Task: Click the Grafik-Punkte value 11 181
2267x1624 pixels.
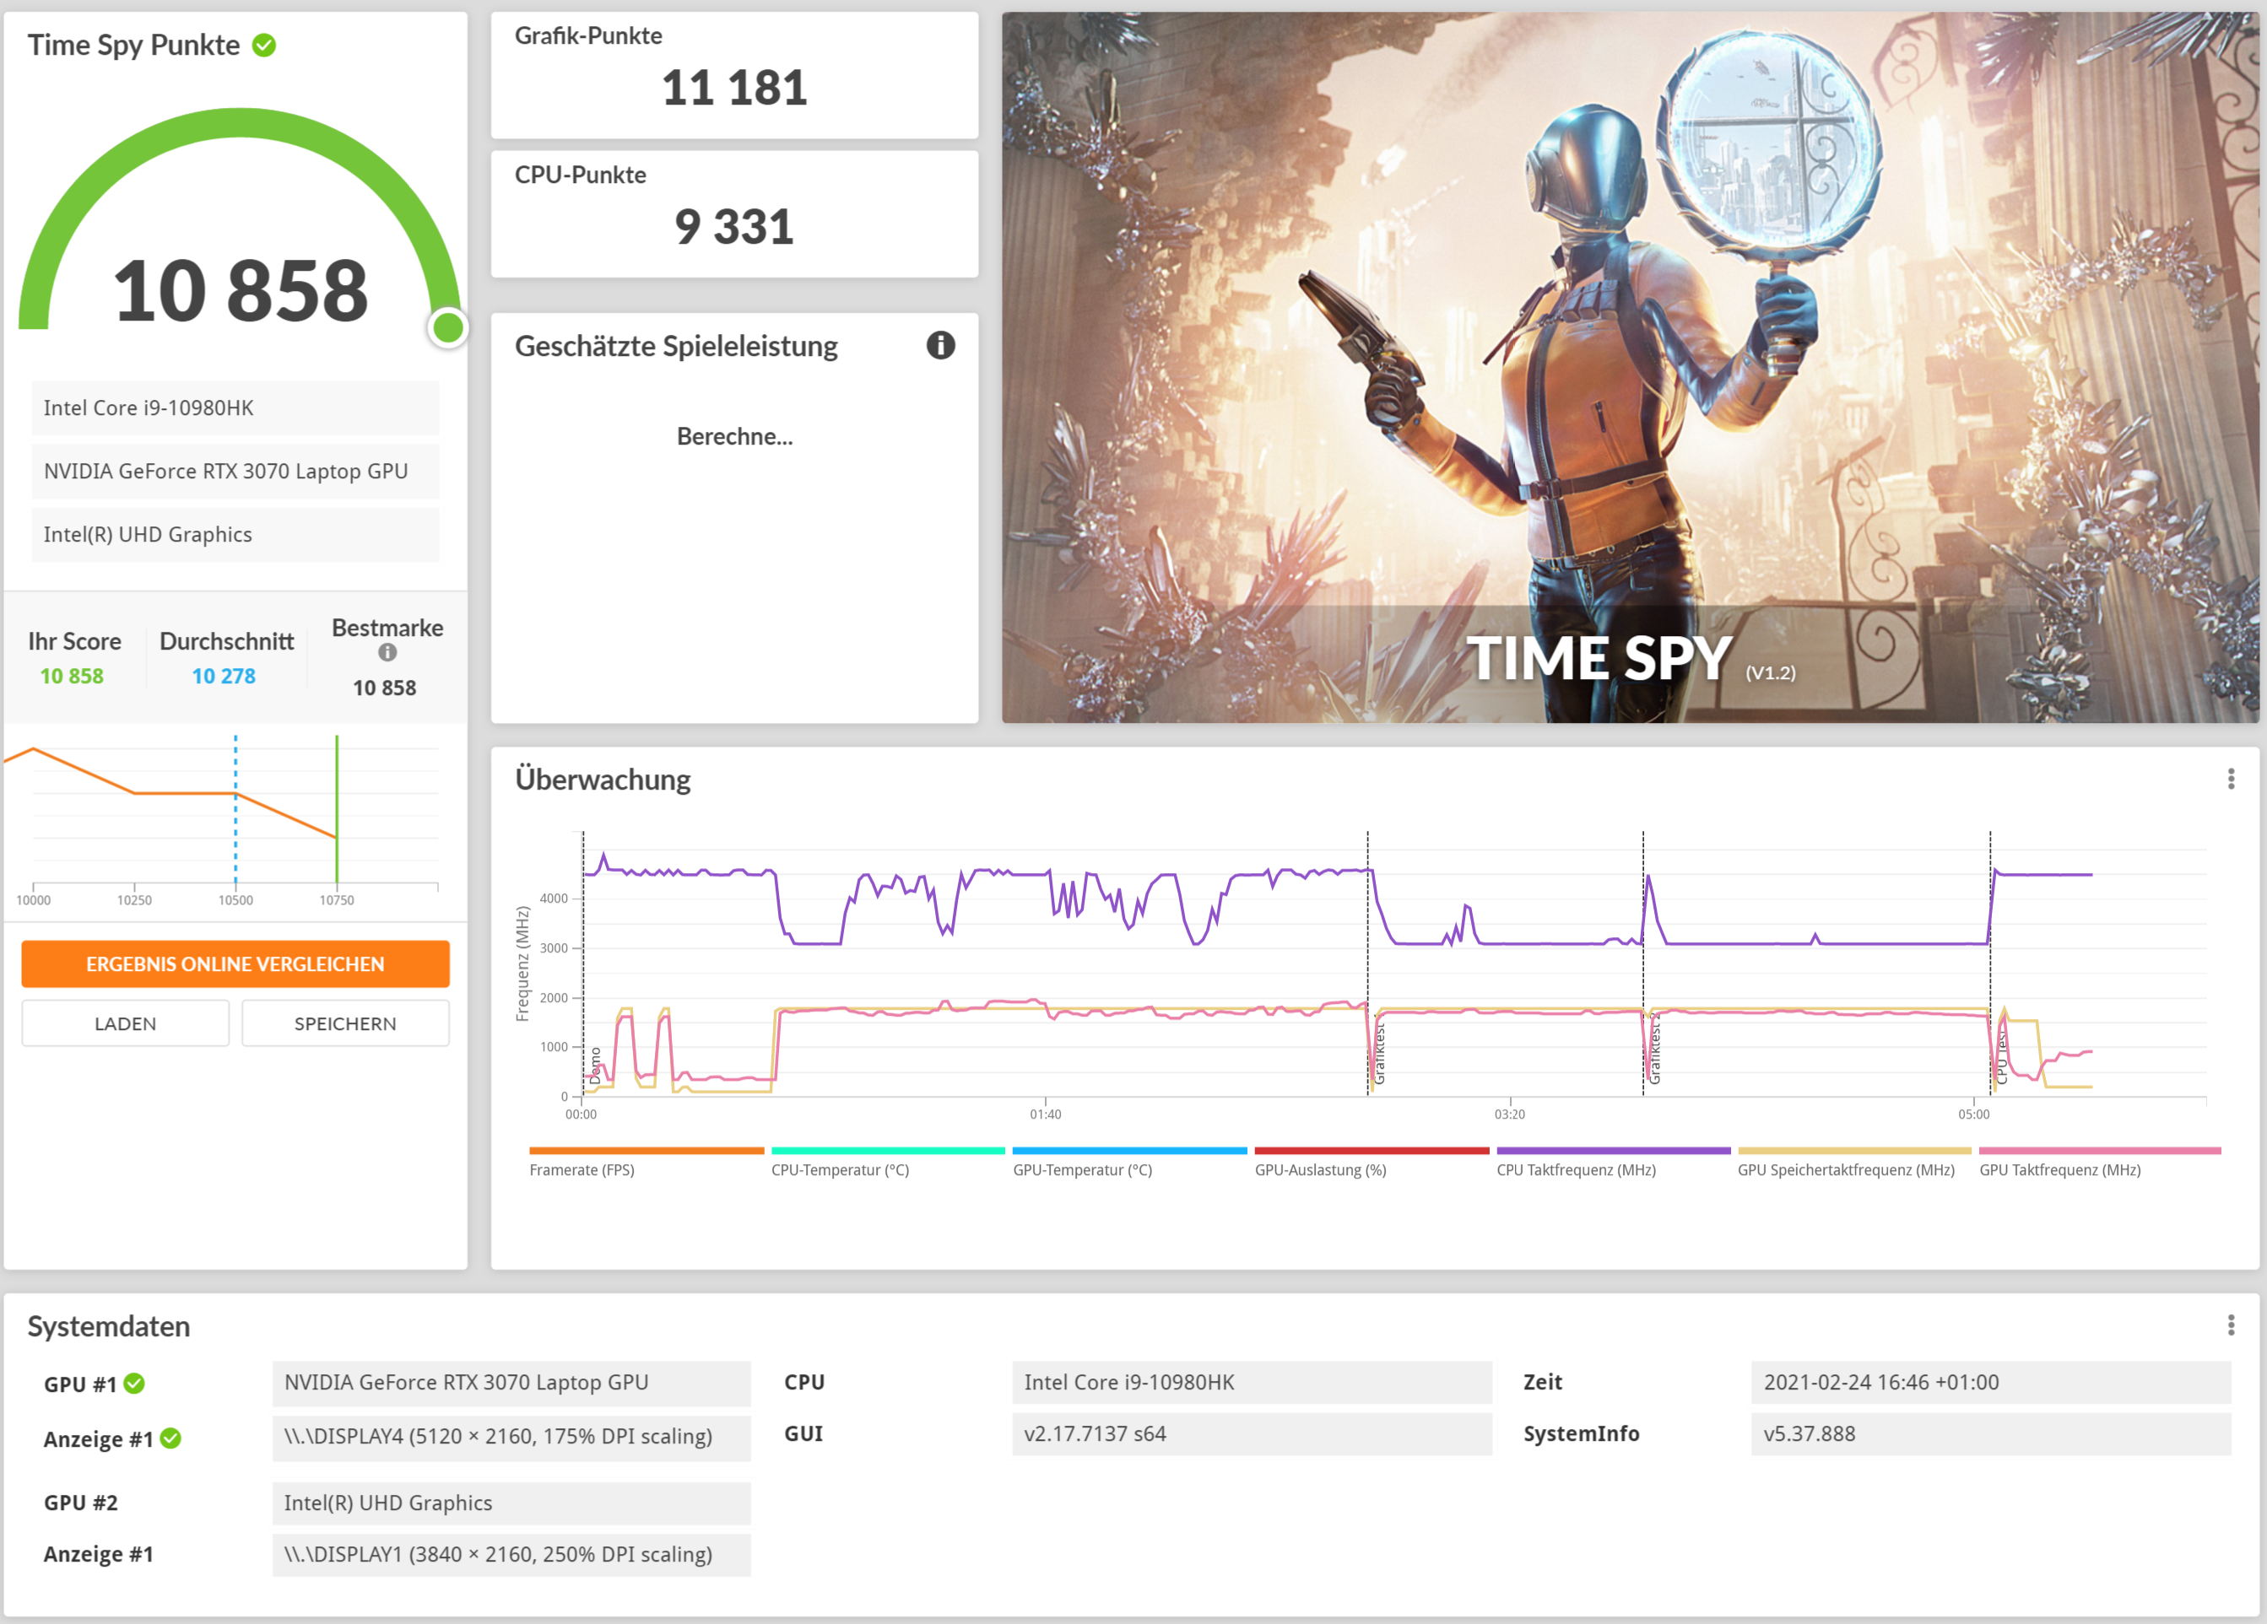Action: pyautogui.click(x=734, y=88)
